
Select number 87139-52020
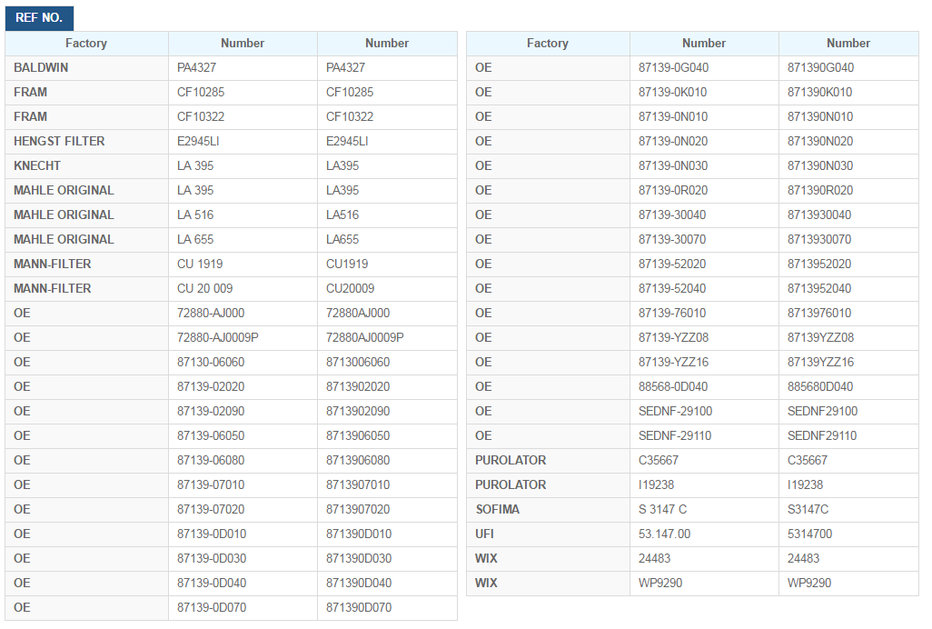673,264
